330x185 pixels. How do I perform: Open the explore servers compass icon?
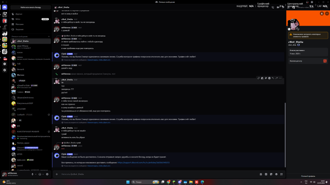(5, 70)
